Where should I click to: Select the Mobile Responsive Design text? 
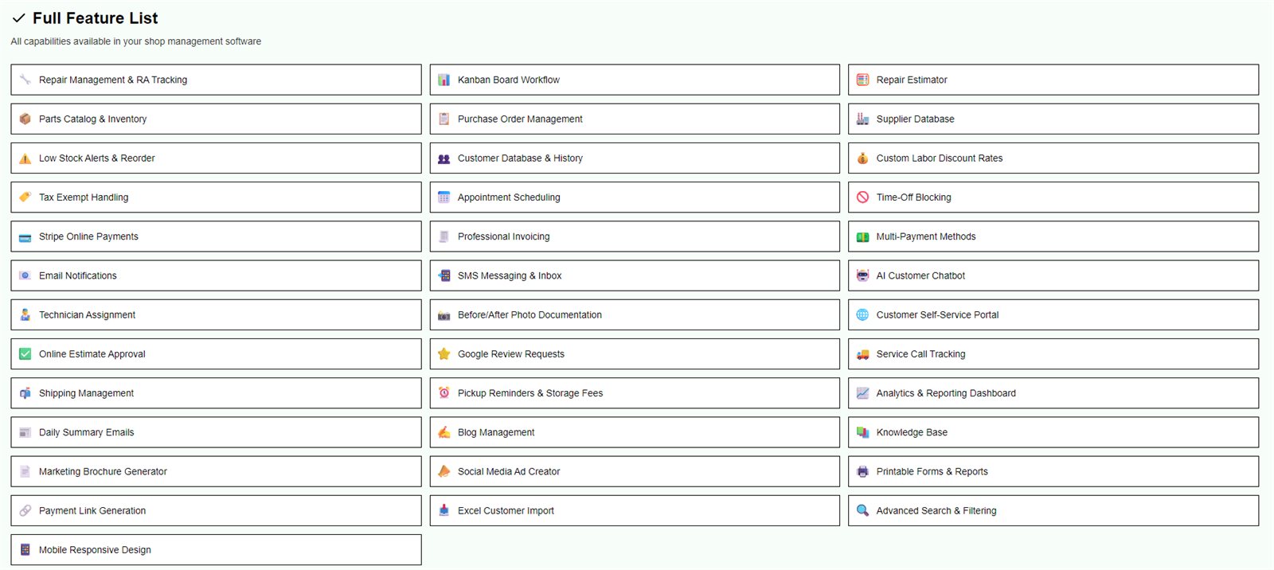tap(95, 550)
